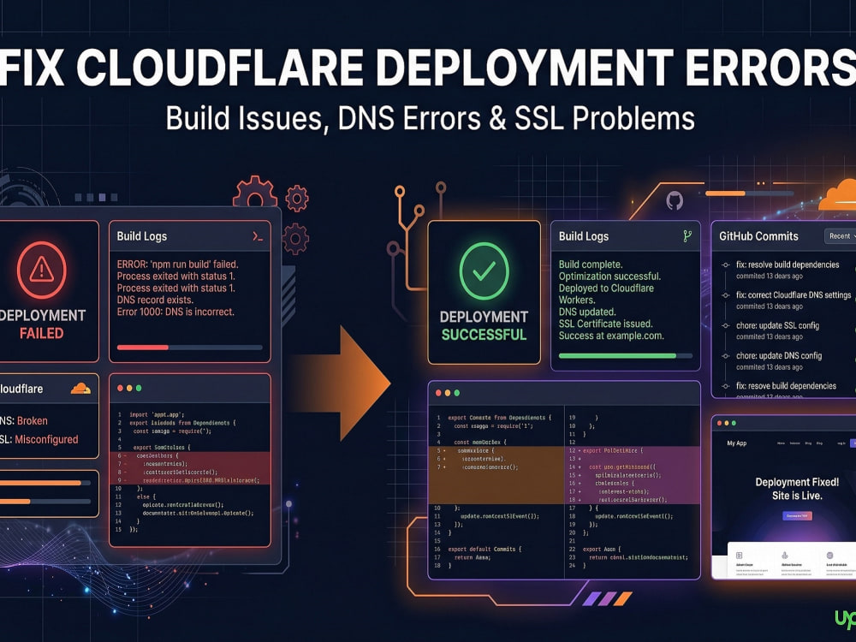Viewport: 856px width, 642px height.
Task: Click the terminal prompt icon in failed Build Logs
Action: coord(258,236)
